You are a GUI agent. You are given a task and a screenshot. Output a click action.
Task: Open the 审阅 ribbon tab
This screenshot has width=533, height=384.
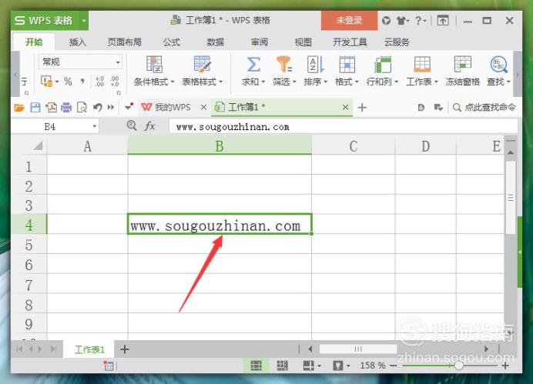click(260, 42)
